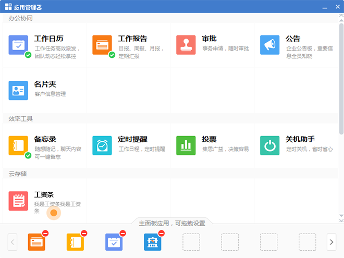Click the vertical scrollbar thumb

[x=341, y=79]
